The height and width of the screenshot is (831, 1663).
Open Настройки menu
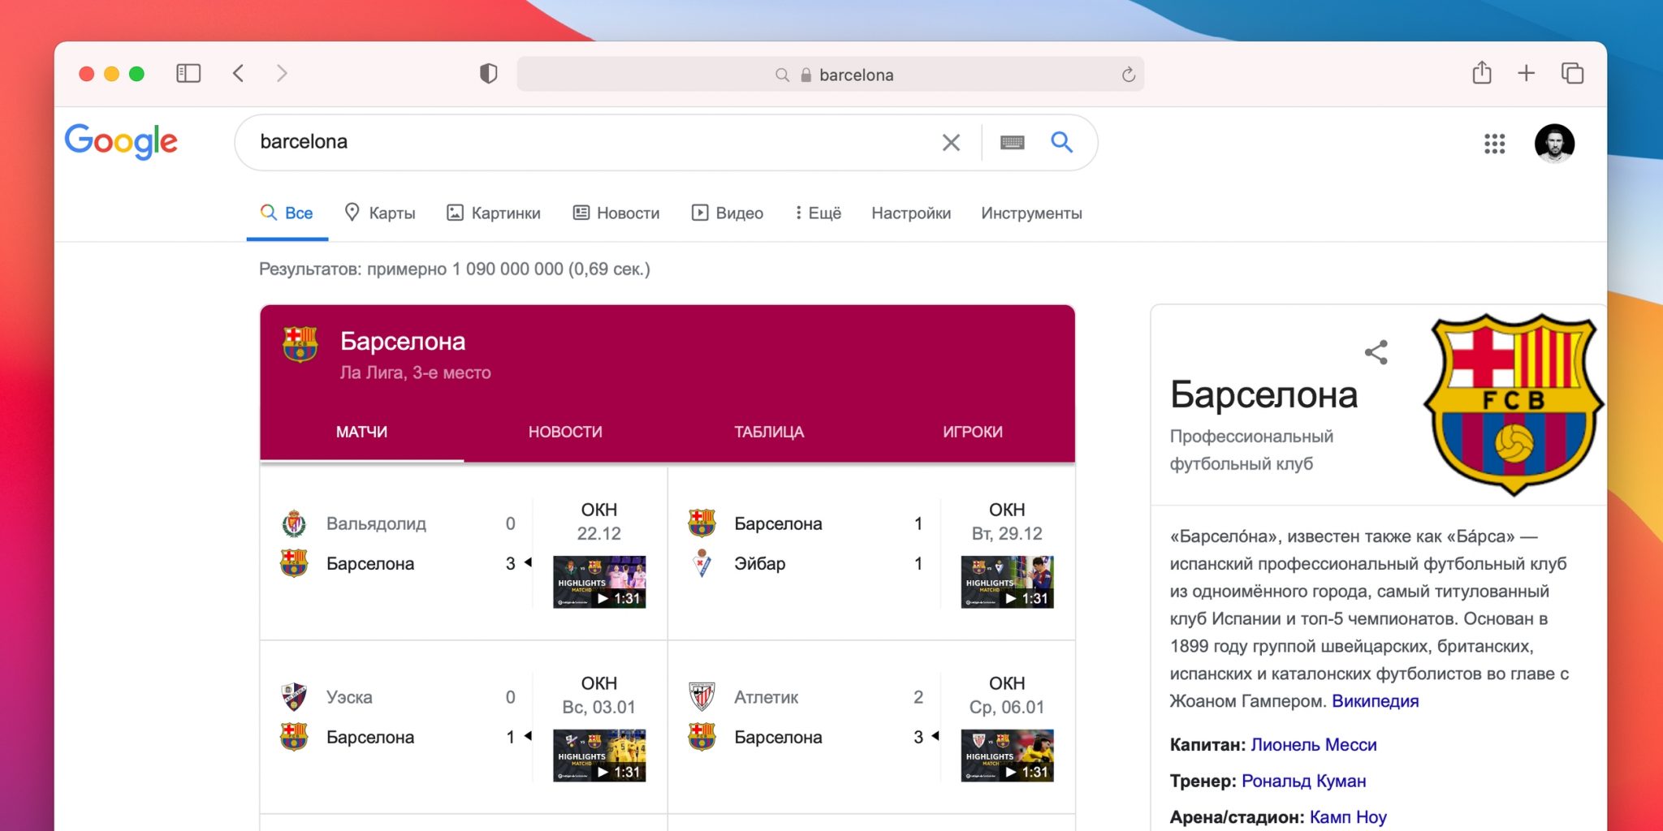pyautogui.click(x=911, y=213)
